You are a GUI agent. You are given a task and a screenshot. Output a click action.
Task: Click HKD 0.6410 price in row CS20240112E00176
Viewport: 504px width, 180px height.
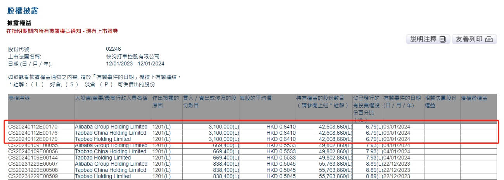pos(281,133)
